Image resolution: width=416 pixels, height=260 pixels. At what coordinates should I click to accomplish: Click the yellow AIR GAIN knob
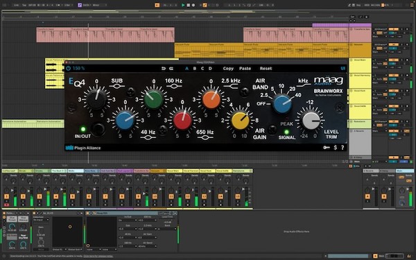click(x=240, y=120)
